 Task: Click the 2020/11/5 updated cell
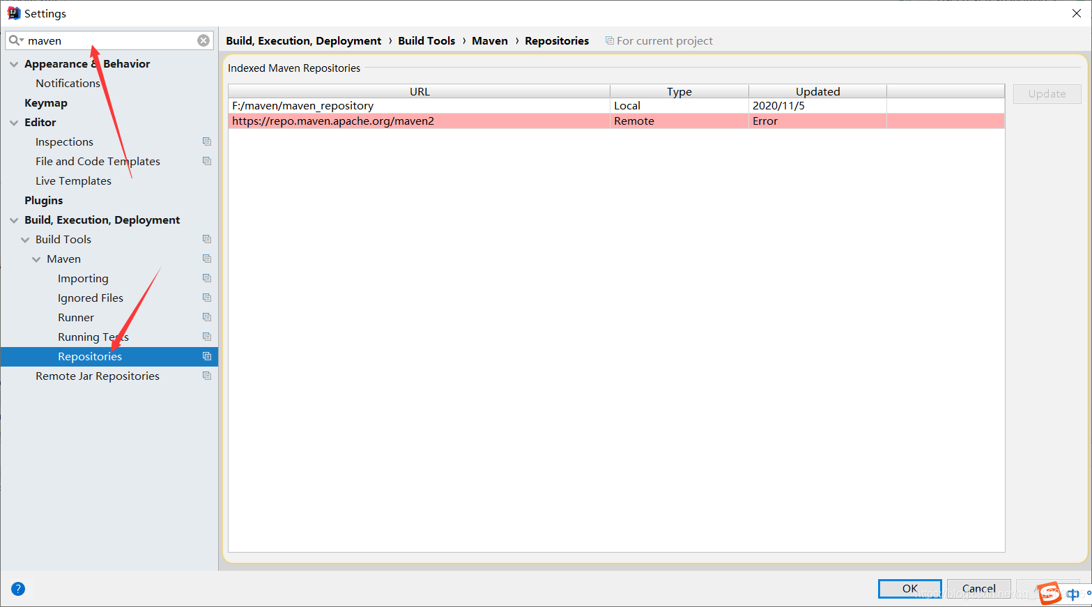[818, 106]
